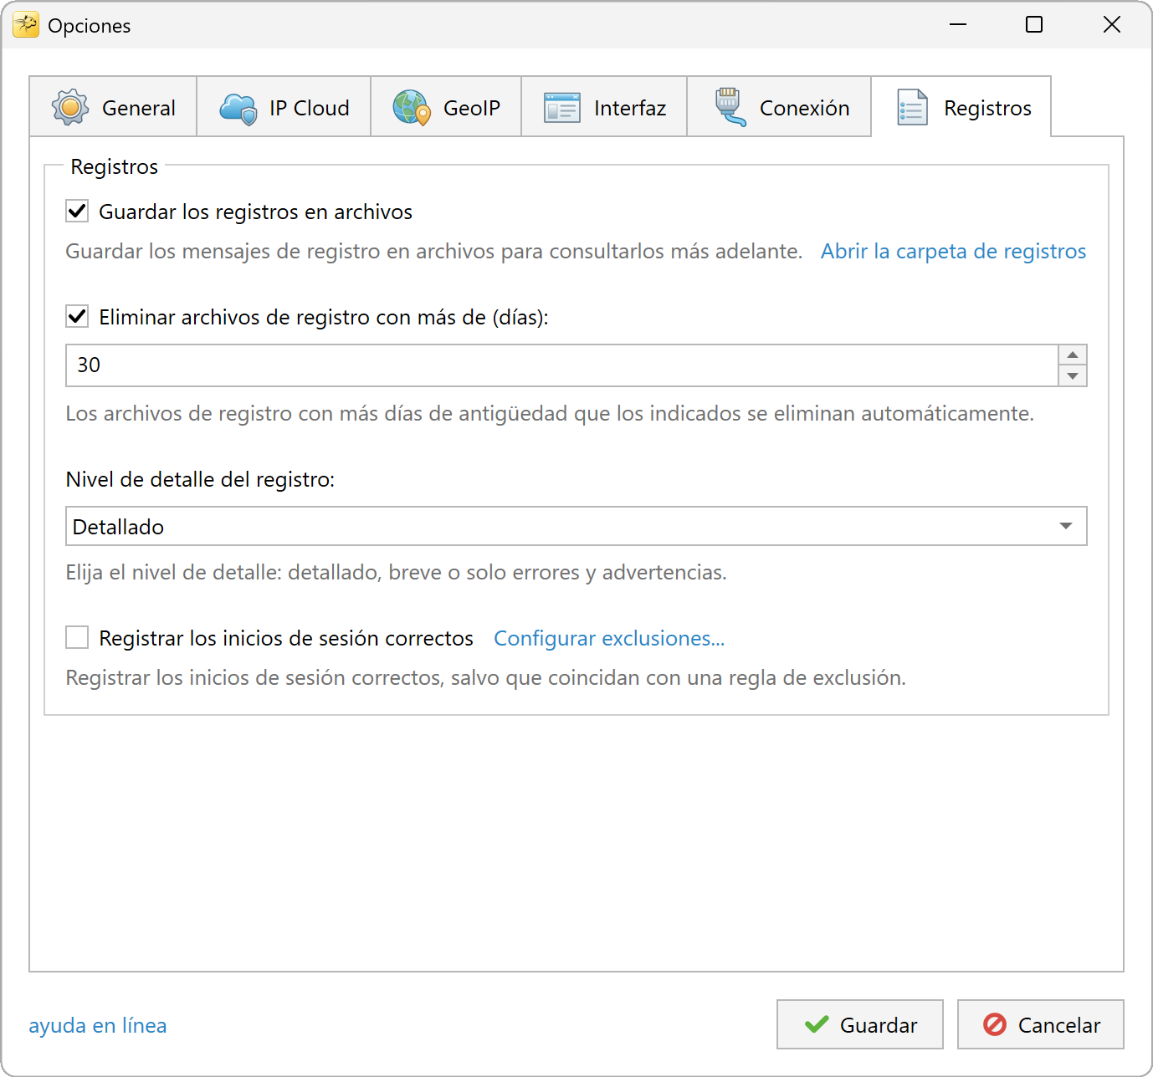Click the Cancelar button
Viewport: 1153px width, 1077px height.
[1041, 1024]
